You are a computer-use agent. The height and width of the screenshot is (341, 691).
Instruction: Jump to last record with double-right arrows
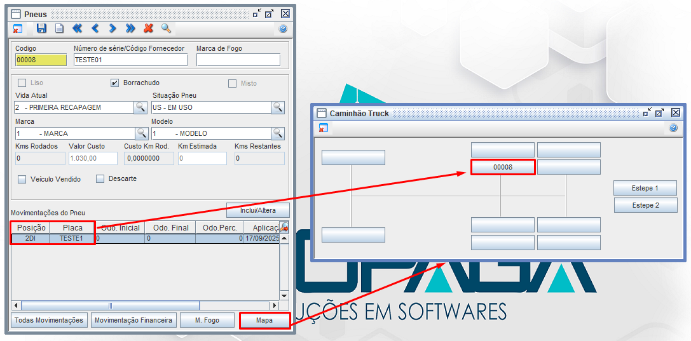point(130,29)
